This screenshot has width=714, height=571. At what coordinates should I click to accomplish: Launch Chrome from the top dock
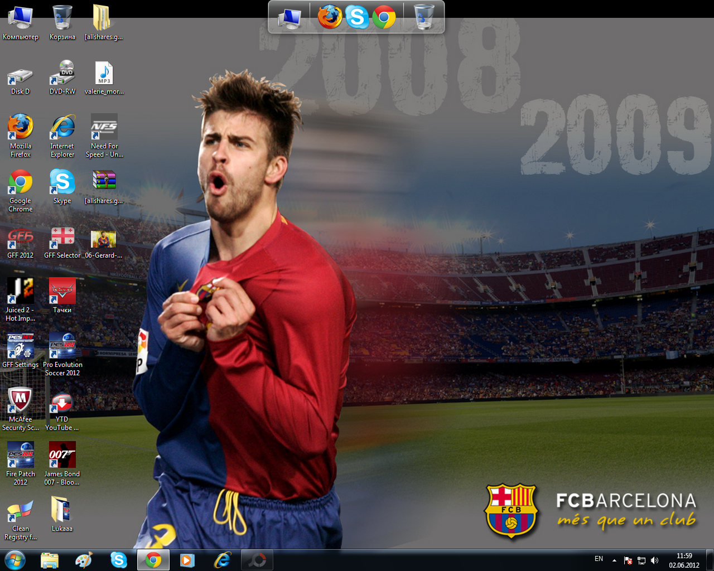click(x=384, y=17)
